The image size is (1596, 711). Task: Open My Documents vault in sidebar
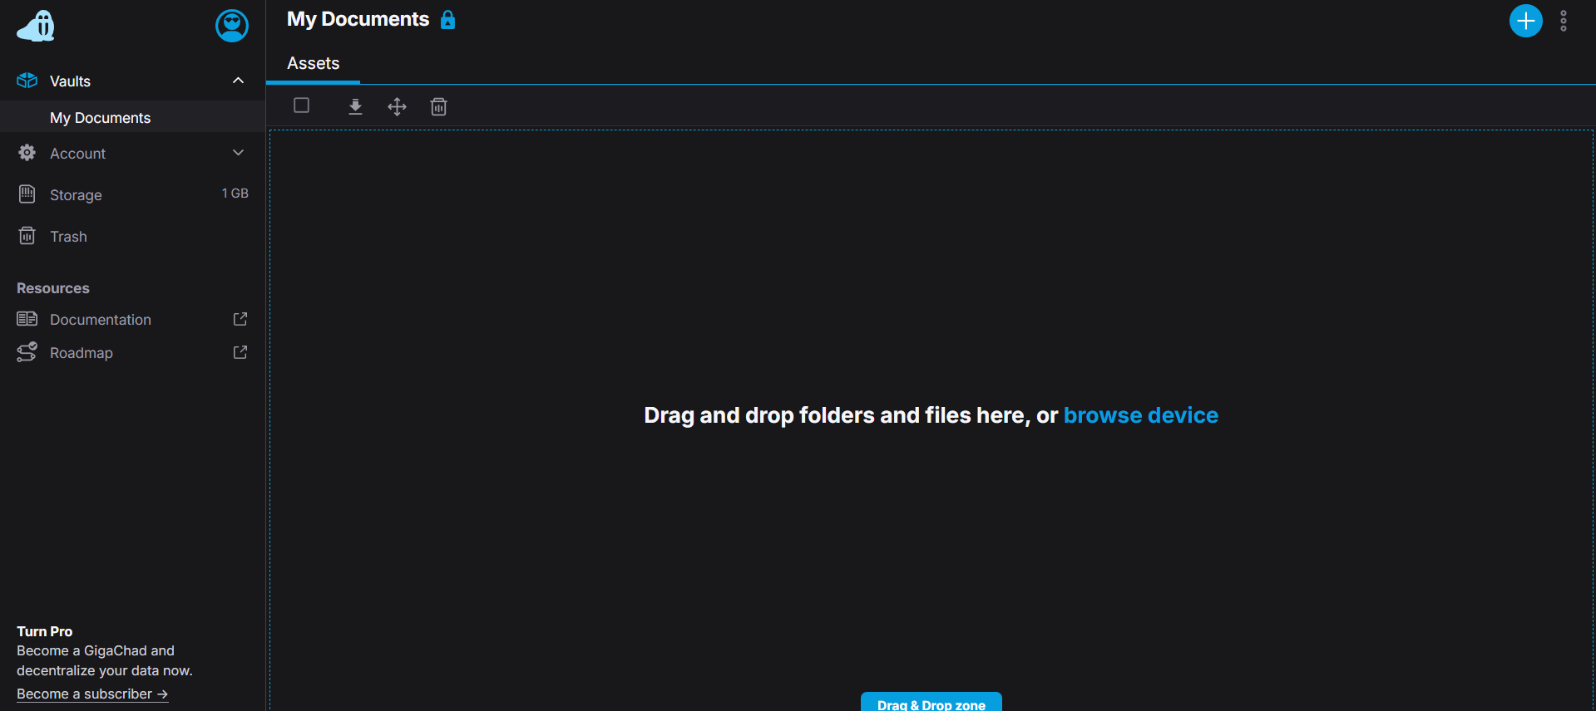[x=132, y=117]
